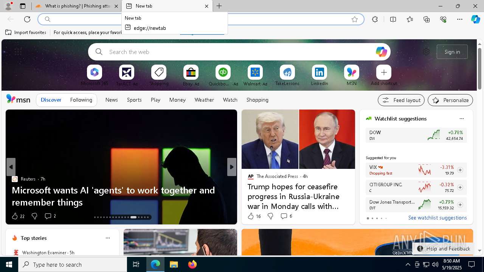Click Import favorites in the bar
Viewport: 484px width, 272px height.
[26, 32]
